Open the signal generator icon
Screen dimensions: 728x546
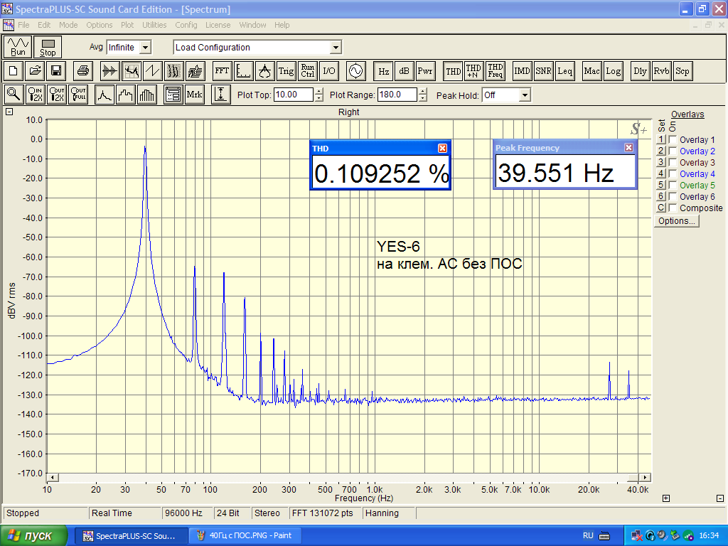point(355,71)
